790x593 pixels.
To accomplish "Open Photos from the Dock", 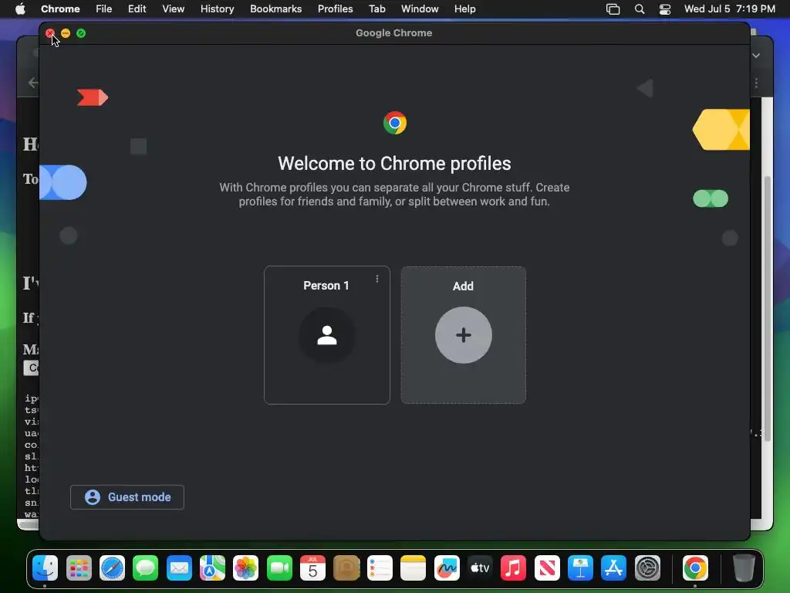I will 246,568.
